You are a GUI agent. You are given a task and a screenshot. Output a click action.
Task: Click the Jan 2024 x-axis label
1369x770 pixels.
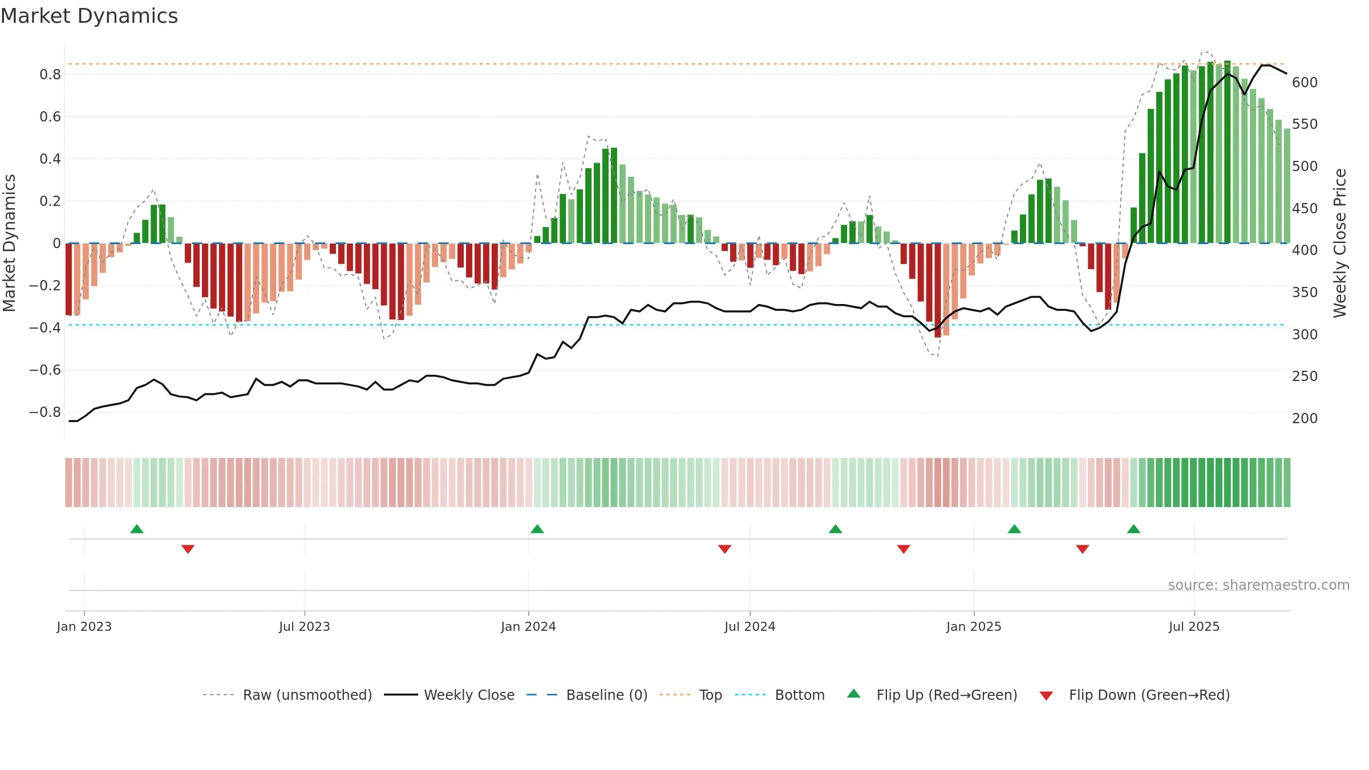point(529,626)
